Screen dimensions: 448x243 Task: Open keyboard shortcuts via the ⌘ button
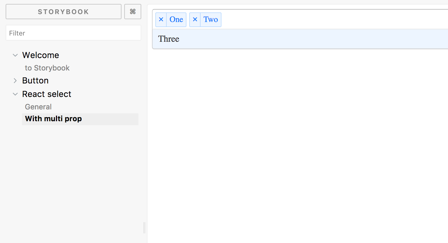click(133, 12)
